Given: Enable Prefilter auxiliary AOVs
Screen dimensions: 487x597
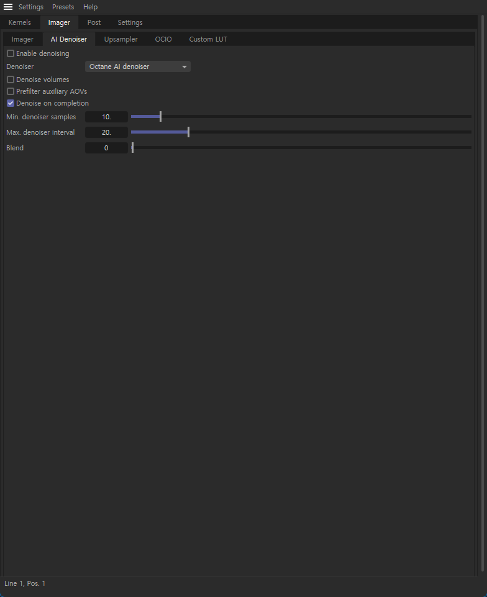Looking at the screenshot, I should point(11,91).
